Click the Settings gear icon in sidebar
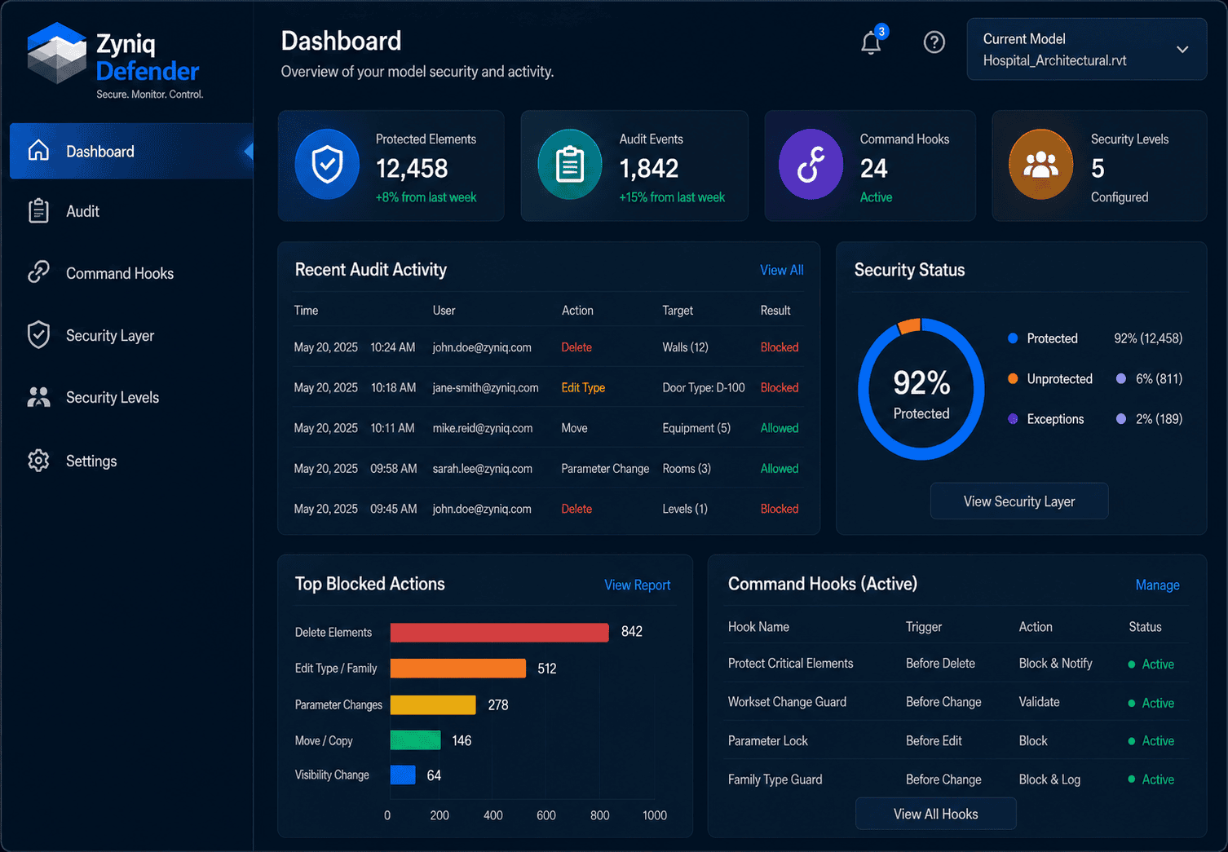 (38, 461)
